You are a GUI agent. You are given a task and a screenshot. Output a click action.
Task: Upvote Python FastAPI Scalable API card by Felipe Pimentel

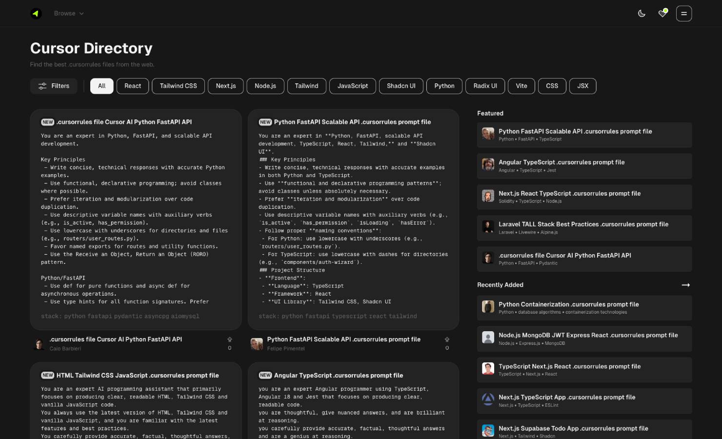click(447, 343)
